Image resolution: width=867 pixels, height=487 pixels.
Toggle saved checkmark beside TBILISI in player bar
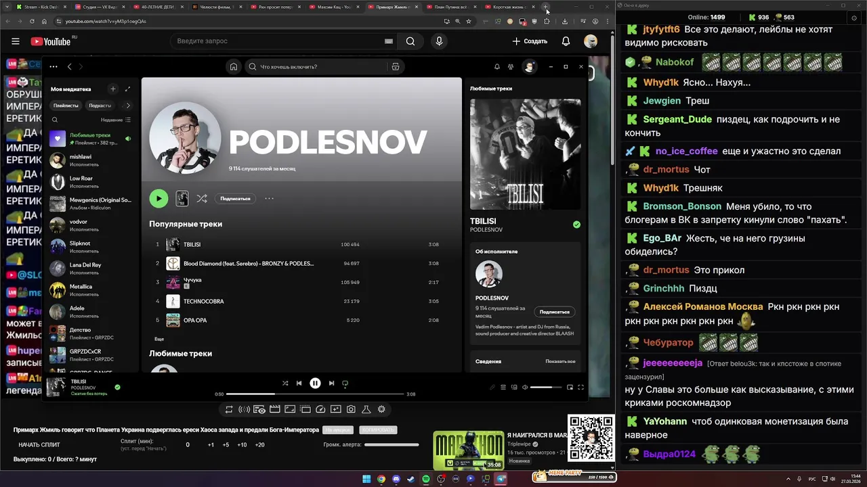(x=117, y=388)
